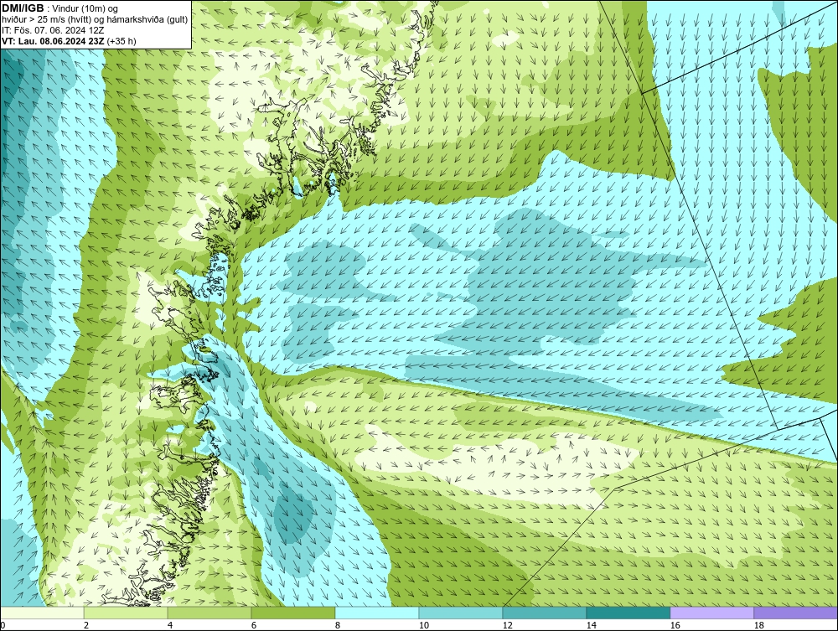
Task: Select the 6–8 m/s olive green swatch
Action: click(293, 613)
